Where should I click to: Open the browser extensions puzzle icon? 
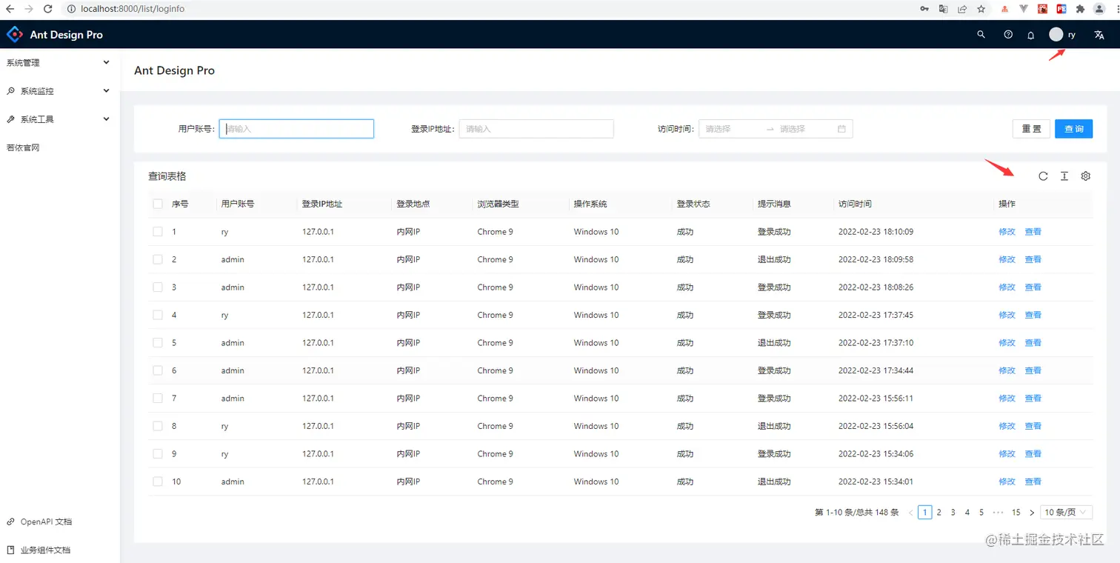tap(1081, 9)
